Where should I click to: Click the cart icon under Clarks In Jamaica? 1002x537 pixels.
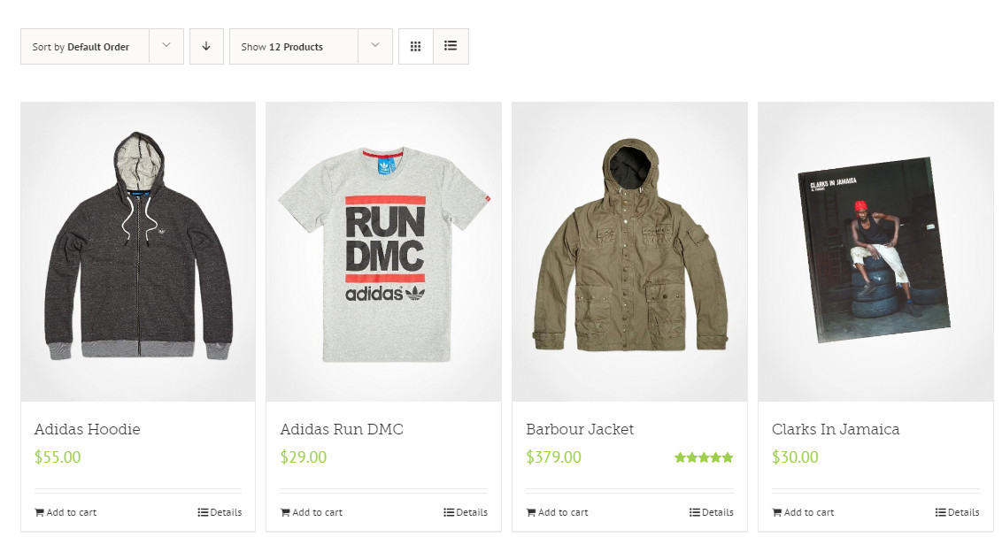click(777, 512)
